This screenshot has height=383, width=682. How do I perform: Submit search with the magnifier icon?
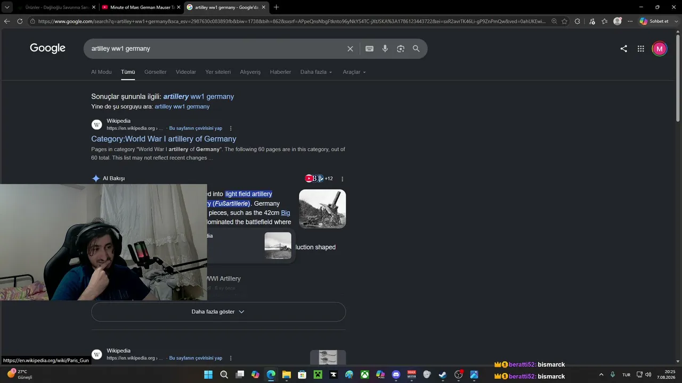[416, 49]
